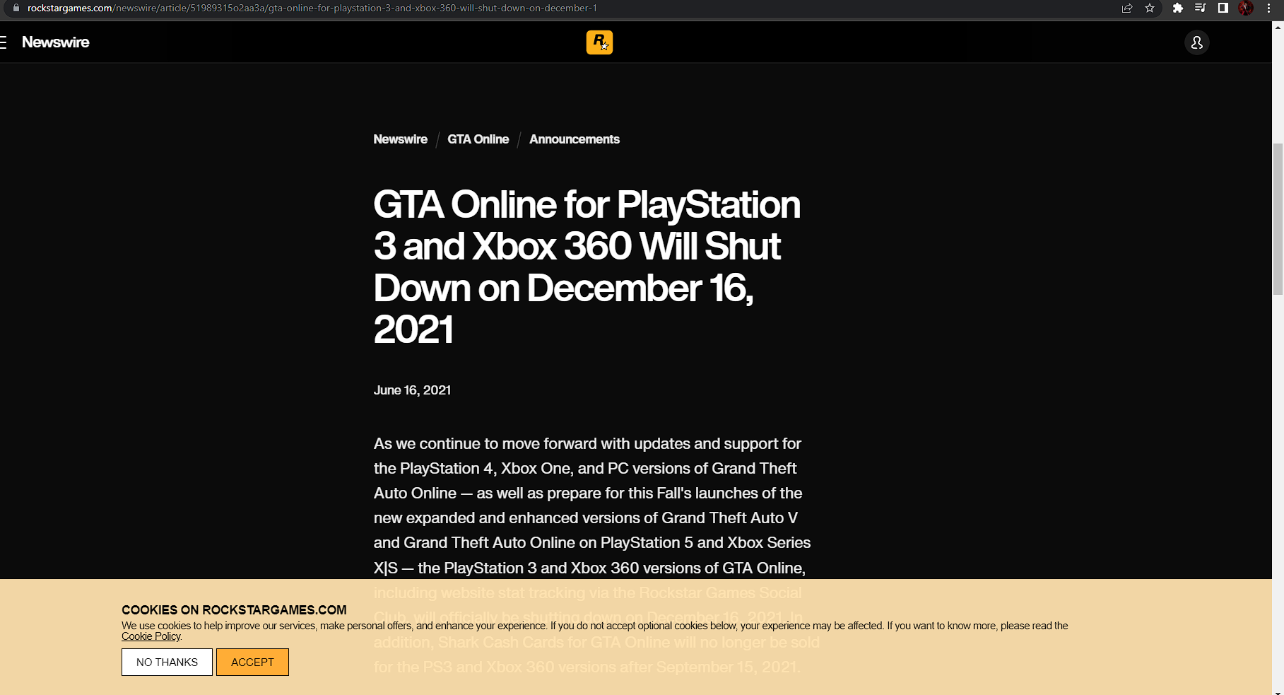
Task: Click the site security lock icon
Action: click(x=16, y=8)
